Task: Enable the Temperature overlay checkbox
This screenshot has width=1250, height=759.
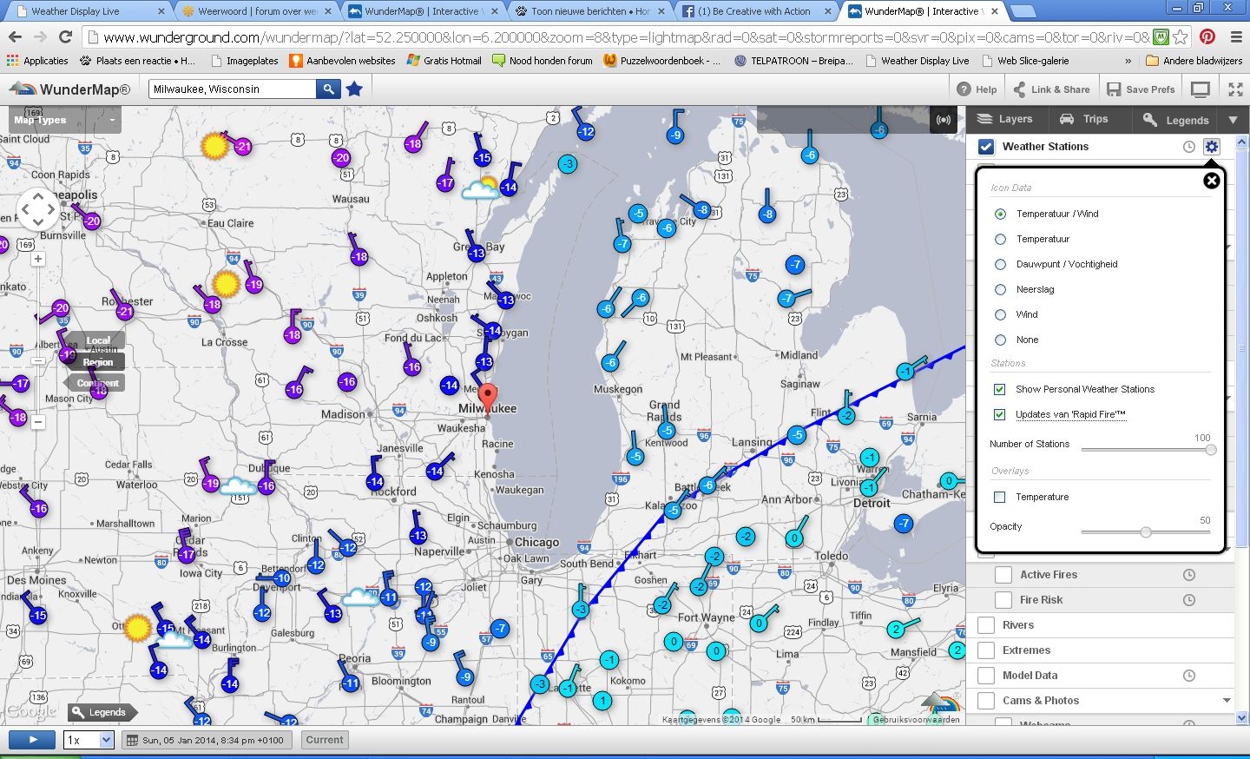Action: pos(999,497)
